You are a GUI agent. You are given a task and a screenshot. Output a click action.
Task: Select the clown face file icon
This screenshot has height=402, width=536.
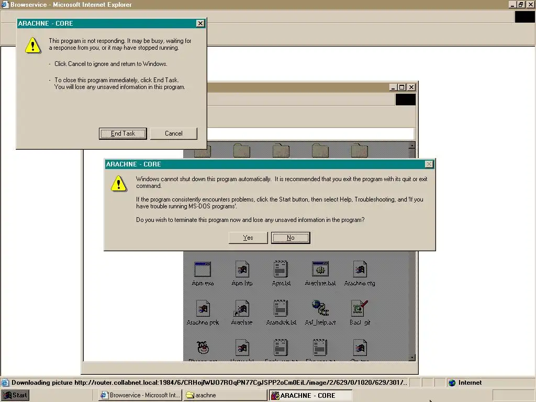(203, 348)
